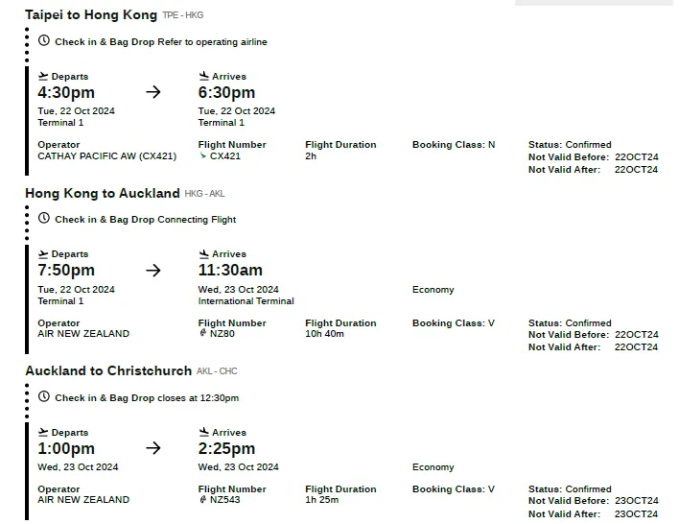Screen dimensions: 679x524
Task: Click the Status: Confirmed text for NZ543
Action: (x=570, y=489)
